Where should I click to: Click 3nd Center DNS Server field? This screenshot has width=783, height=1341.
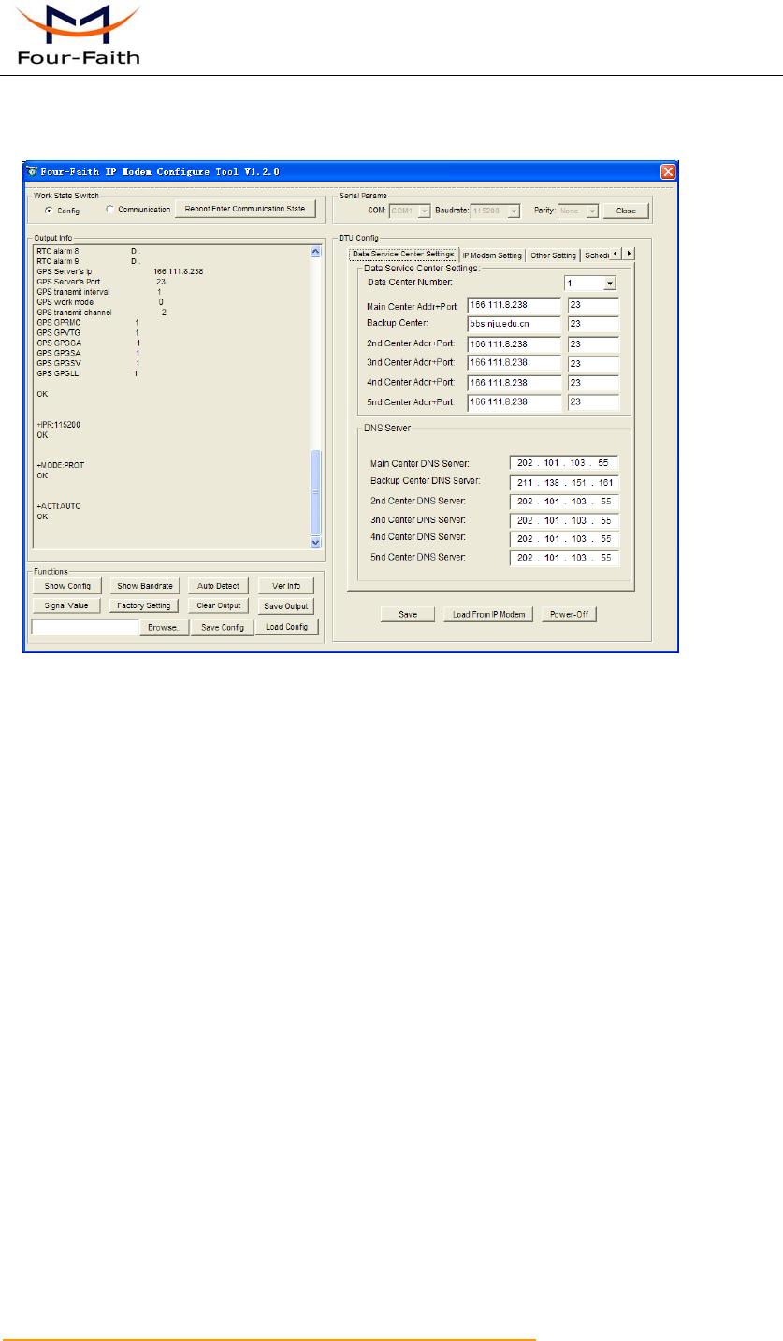[564, 520]
